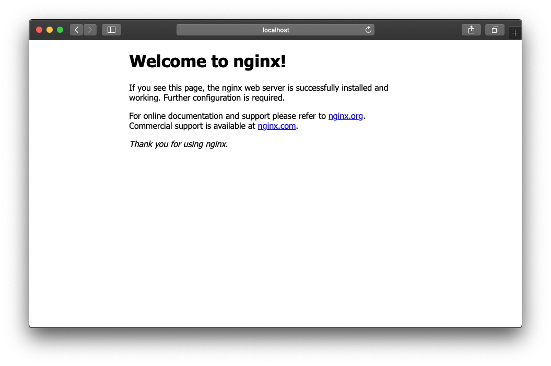Zoom the window via green traffic light
Image resolution: width=551 pixels, height=366 pixels.
click(60, 30)
